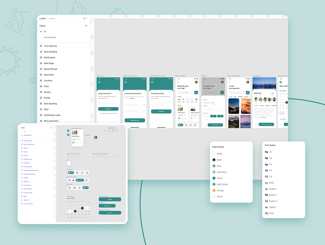
Task: Click the frame icon beside Hotel Info
Action: [41, 75]
